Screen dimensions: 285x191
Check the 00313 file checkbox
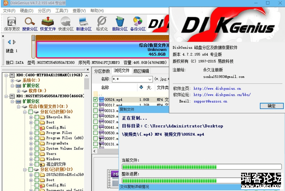[x=96, y=111]
